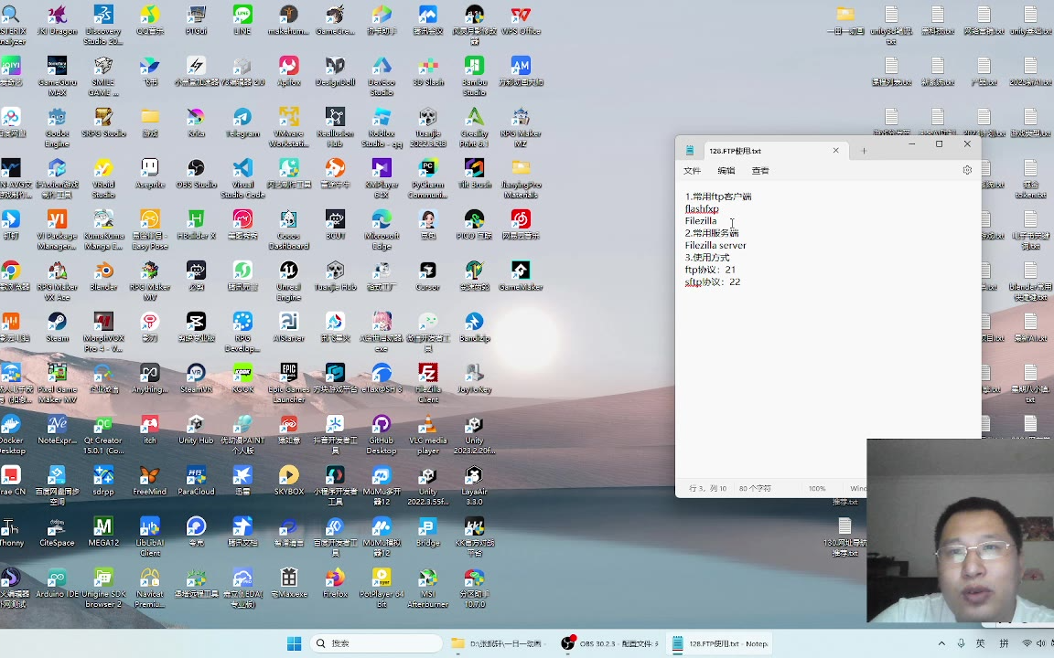Click the Firefox desktop icon
The height and width of the screenshot is (658, 1054).
click(336, 582)
